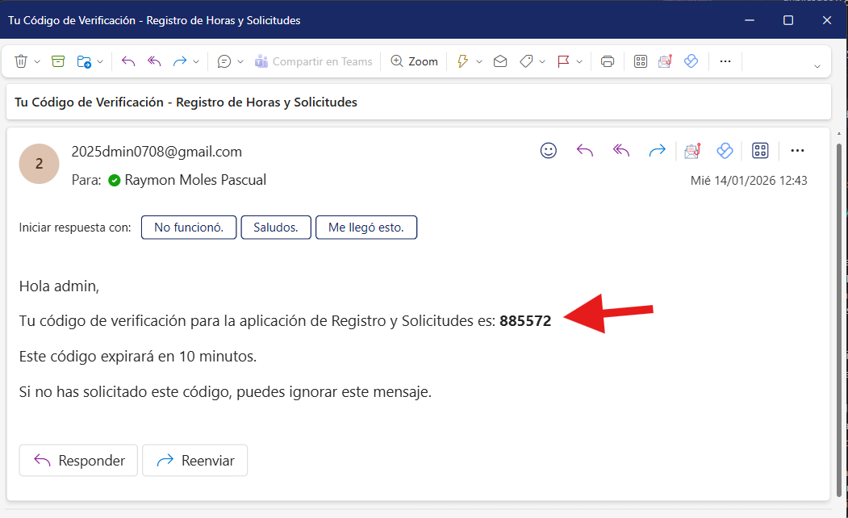
Task: Archive the message with the archive icon
Action: coord(57,61)
